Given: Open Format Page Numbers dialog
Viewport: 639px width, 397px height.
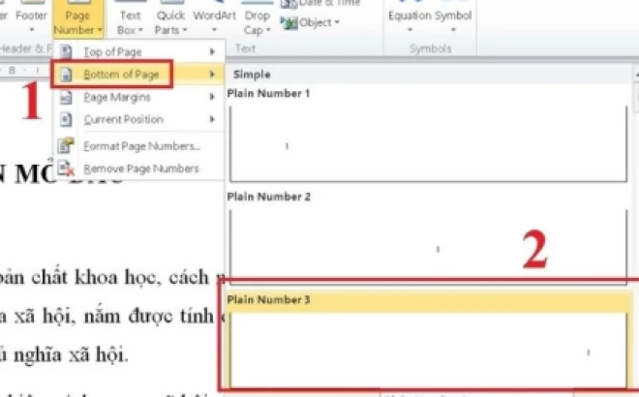Looking at the screenshot, I should pyautogui.click(x=139, y=146).
